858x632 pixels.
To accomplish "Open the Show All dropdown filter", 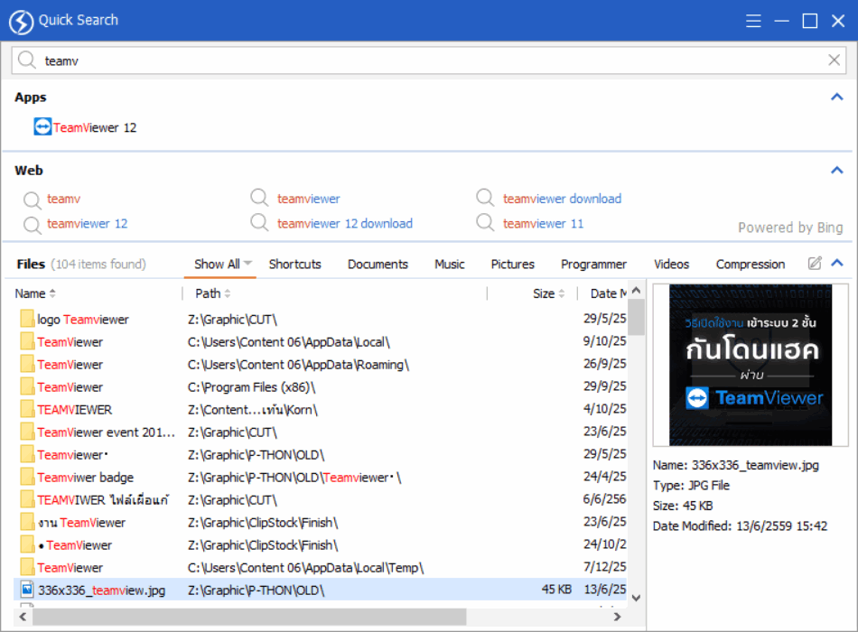I will click(224, 265).
